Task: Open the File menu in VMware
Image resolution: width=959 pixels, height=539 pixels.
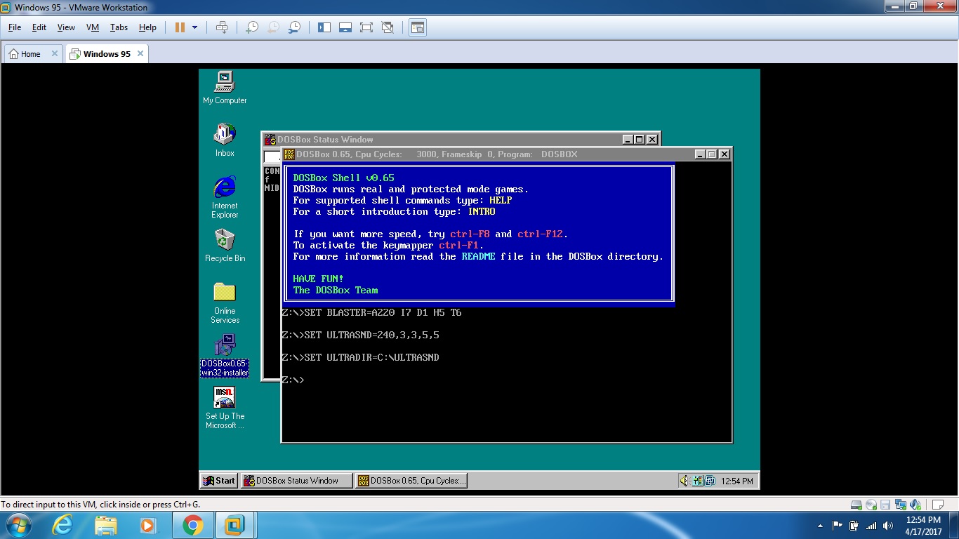Action: (15, 27)
